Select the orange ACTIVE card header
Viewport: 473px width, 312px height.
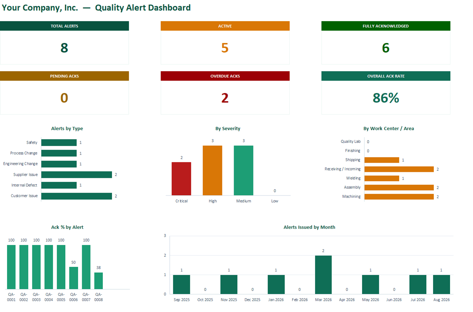click(x=225, y=26)
